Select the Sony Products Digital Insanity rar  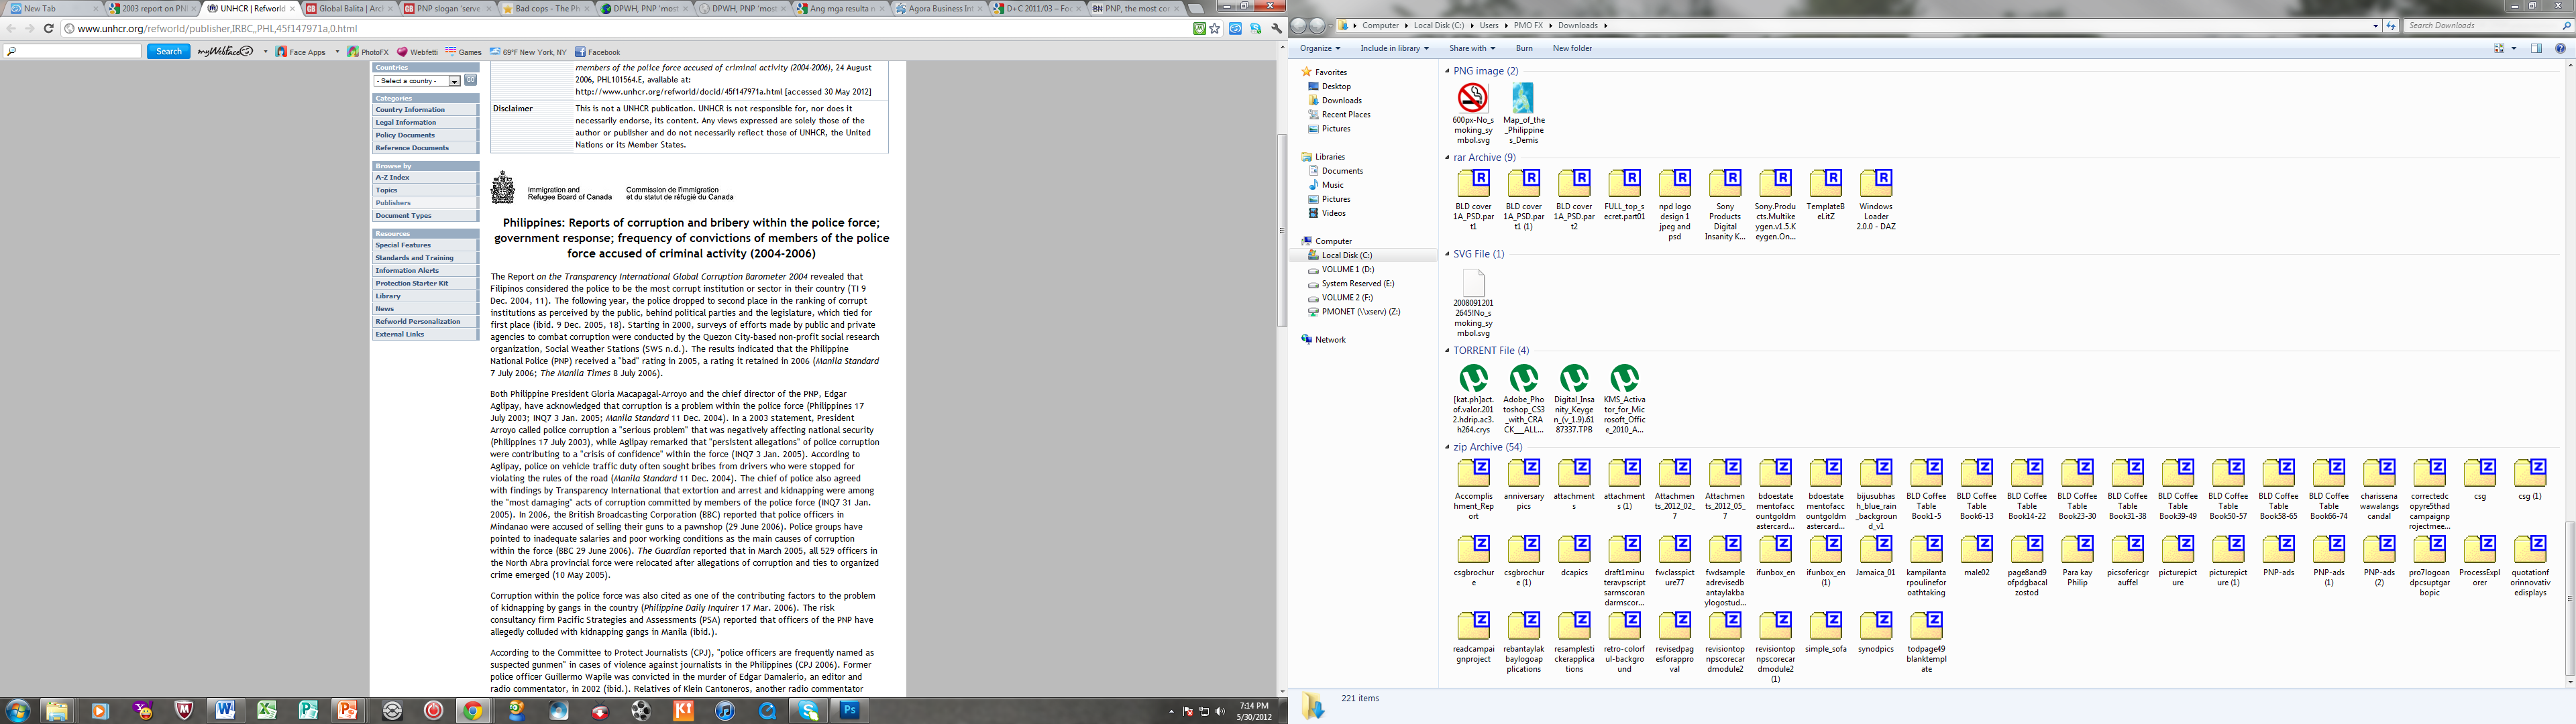[1725, 205]
